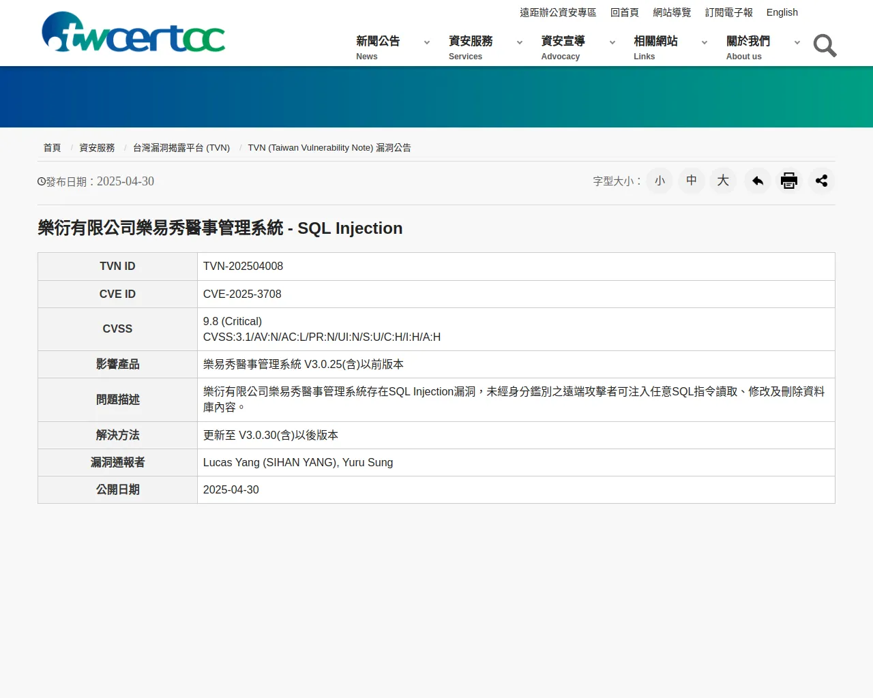The height and width of the screenshot is (698, 873).
Task: Click the TVN ID header cell
Action: [x=117, y=267]
